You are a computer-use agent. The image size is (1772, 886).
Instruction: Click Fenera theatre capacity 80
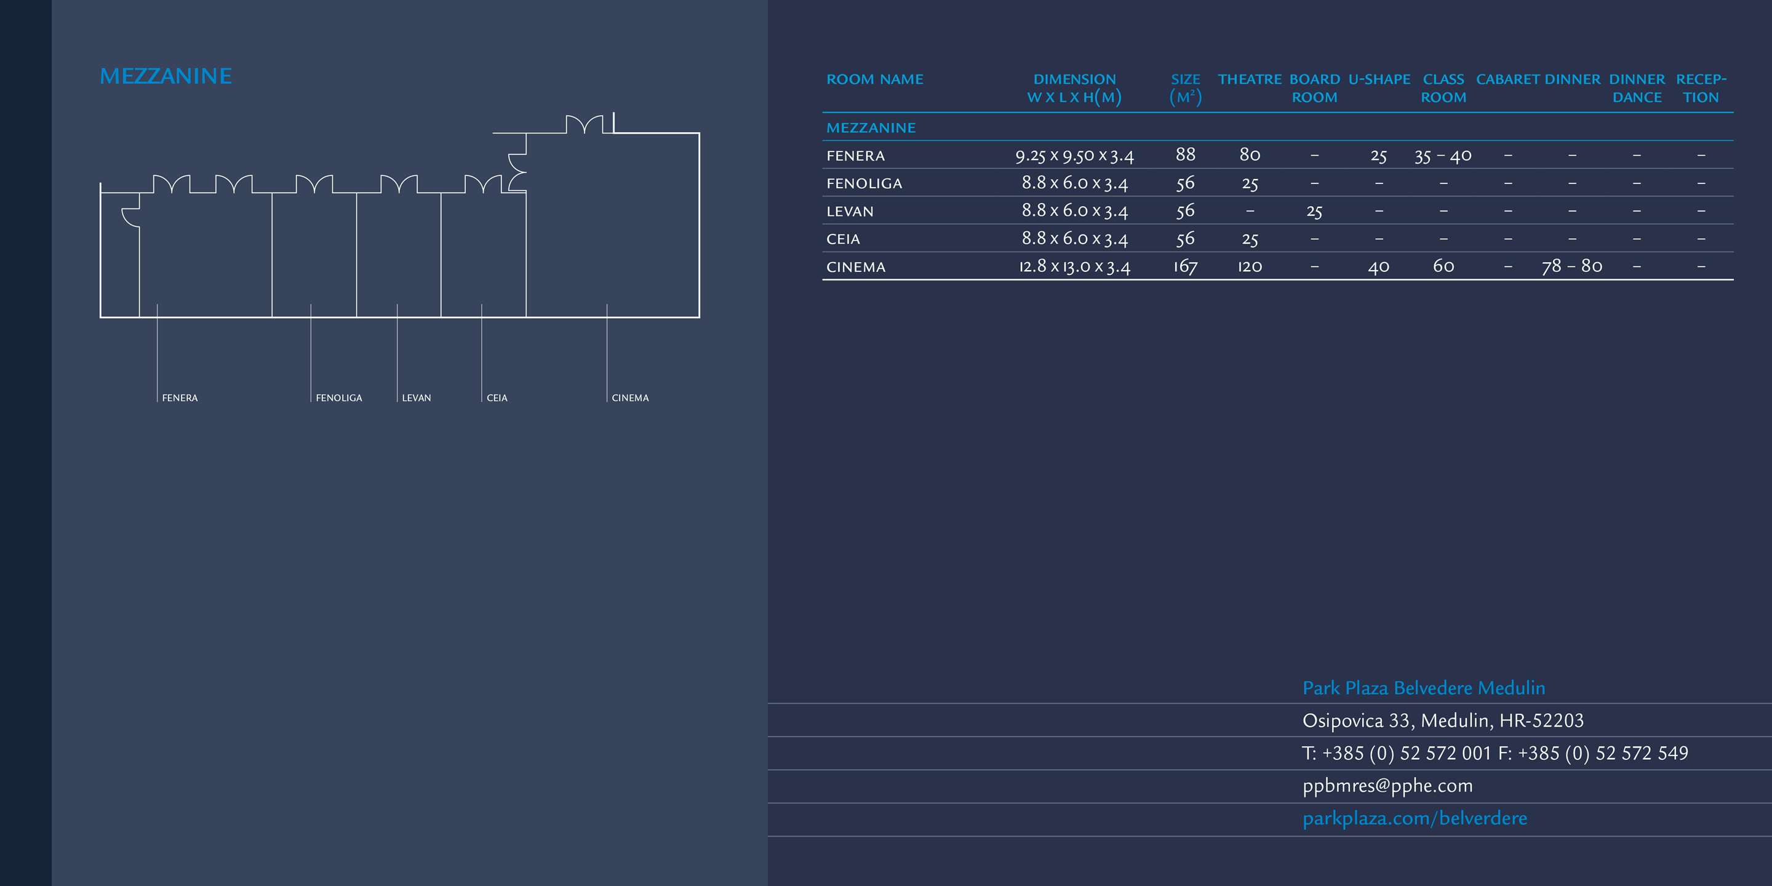[x=1250, y=155]
